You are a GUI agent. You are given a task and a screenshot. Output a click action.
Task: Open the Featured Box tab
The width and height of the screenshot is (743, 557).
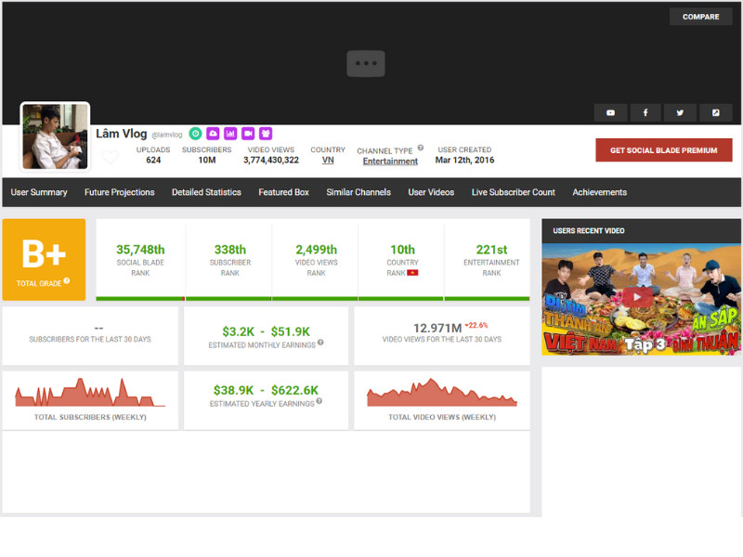click(x=283, y=192)
